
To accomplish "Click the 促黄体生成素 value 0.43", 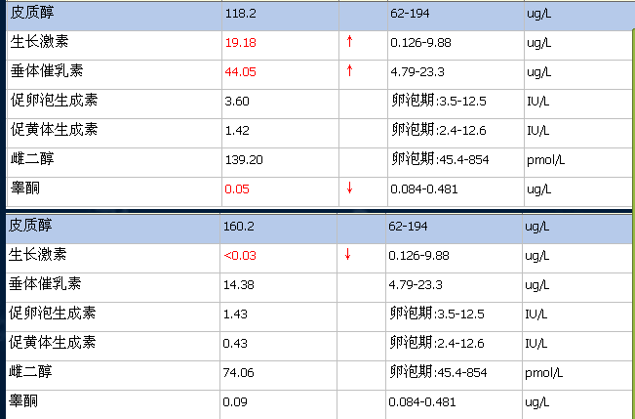I will pyautogui.click(x=236, y=343).
